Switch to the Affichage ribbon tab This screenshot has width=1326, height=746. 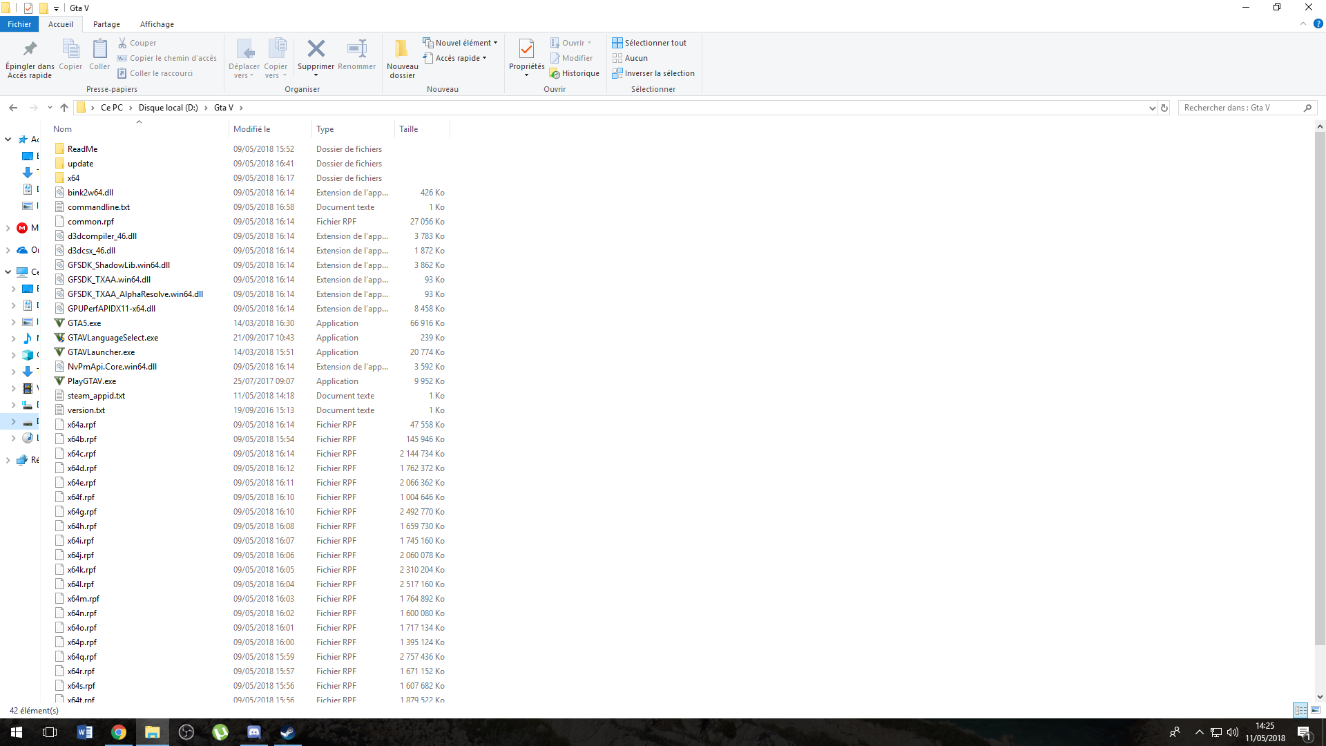[157, 24]
